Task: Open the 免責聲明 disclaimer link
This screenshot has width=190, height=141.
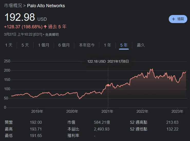Action: [52, 34]
